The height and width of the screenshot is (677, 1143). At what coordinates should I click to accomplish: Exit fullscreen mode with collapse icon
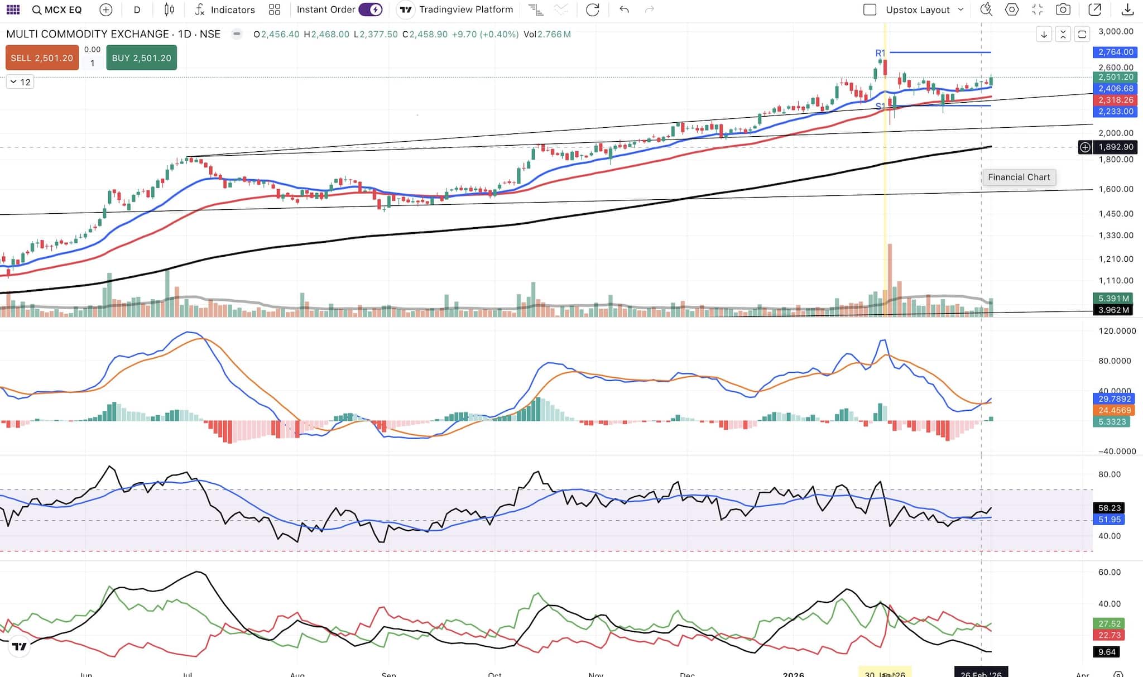pyautogui.click(x=1038, y=9)
